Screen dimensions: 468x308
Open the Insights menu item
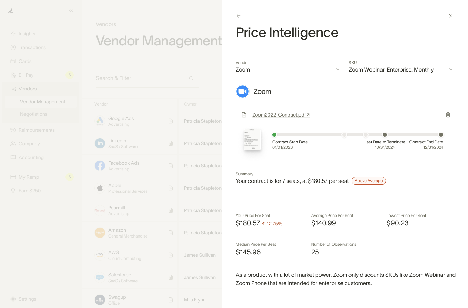click(x=27, y=34)
